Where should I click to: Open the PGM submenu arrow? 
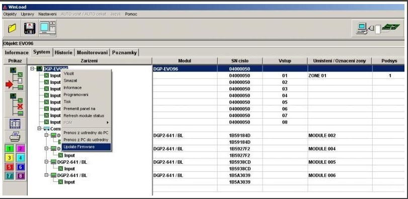(x=107, y=122)
